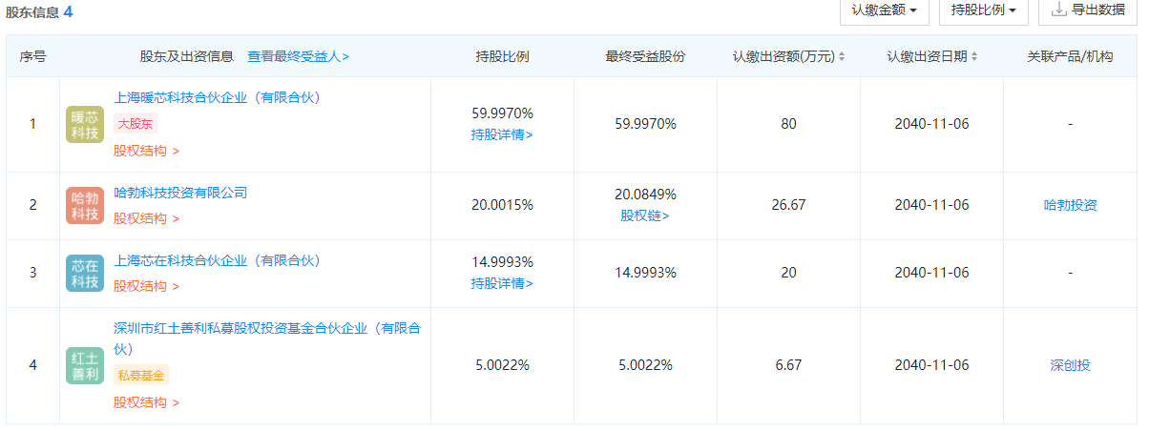Click the 持股比例 column header

tap(502, 56)
